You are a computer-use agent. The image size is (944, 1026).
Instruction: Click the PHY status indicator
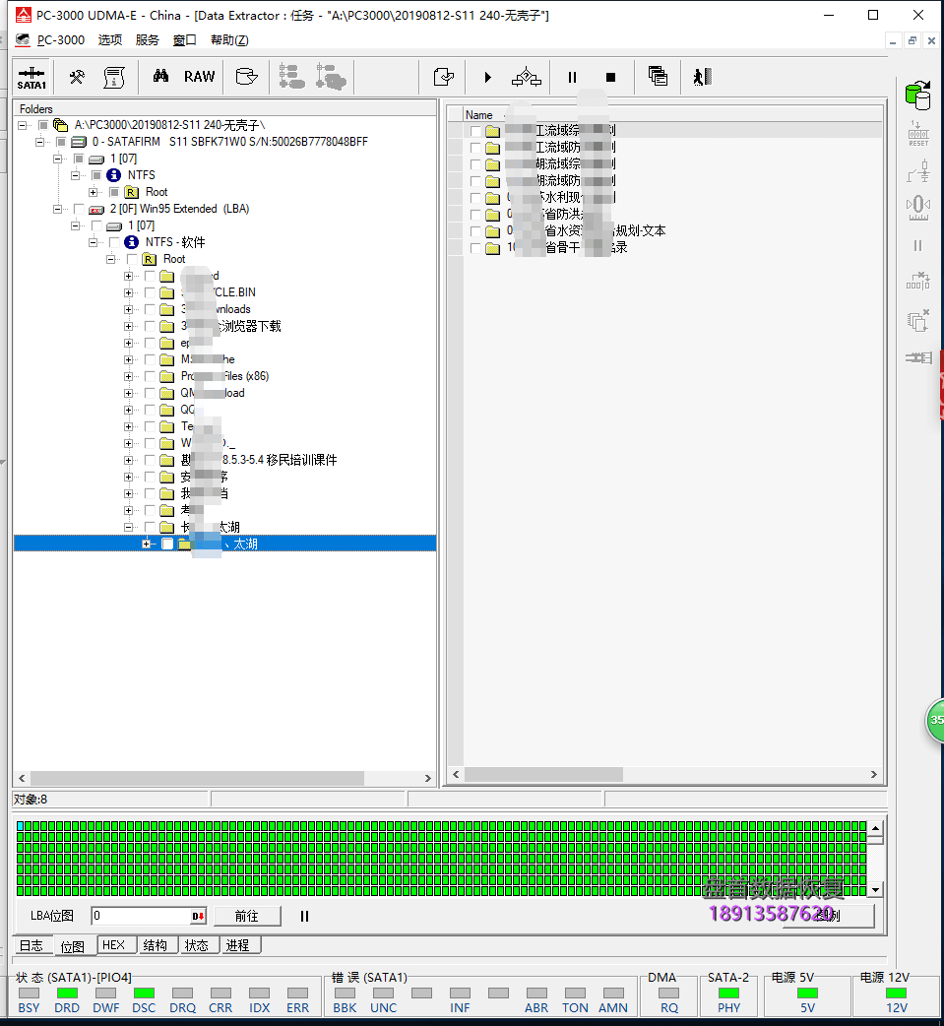click(x=728, y=994)
